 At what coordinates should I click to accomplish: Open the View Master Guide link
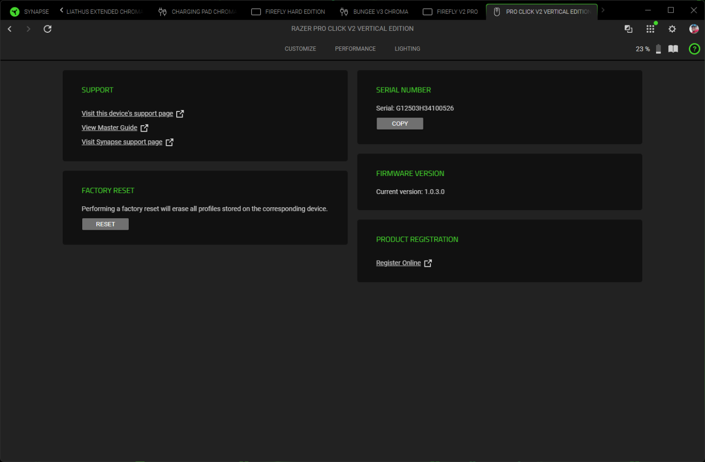click(110, 128)
